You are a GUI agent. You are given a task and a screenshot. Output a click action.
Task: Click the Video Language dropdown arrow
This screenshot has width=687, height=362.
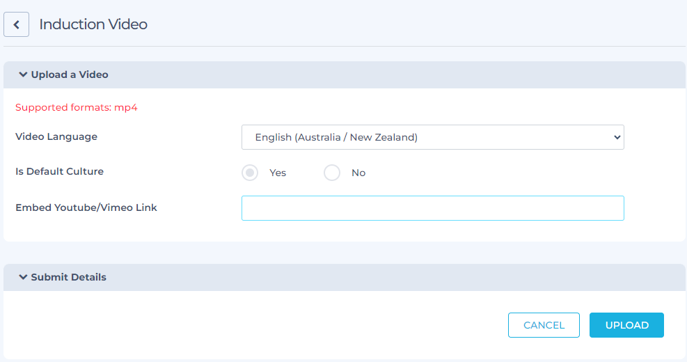[617, 137]
